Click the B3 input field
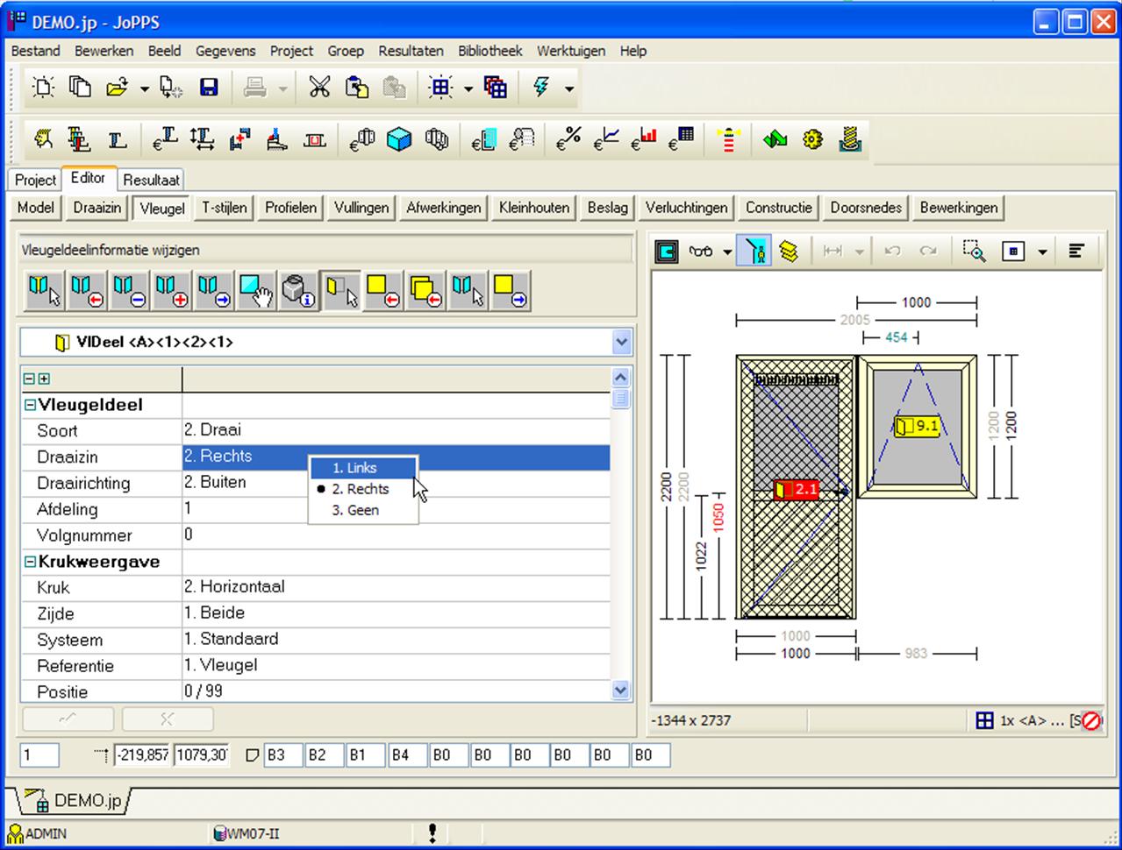Viewport: 1122px width, 850px height. (x=282, y=755)
